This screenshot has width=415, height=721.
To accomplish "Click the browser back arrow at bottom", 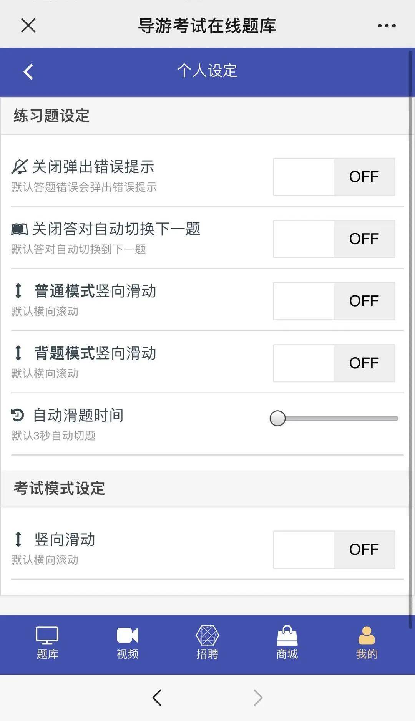I will pos(157,698).
